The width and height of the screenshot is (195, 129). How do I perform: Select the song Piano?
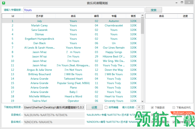point(73,88)
